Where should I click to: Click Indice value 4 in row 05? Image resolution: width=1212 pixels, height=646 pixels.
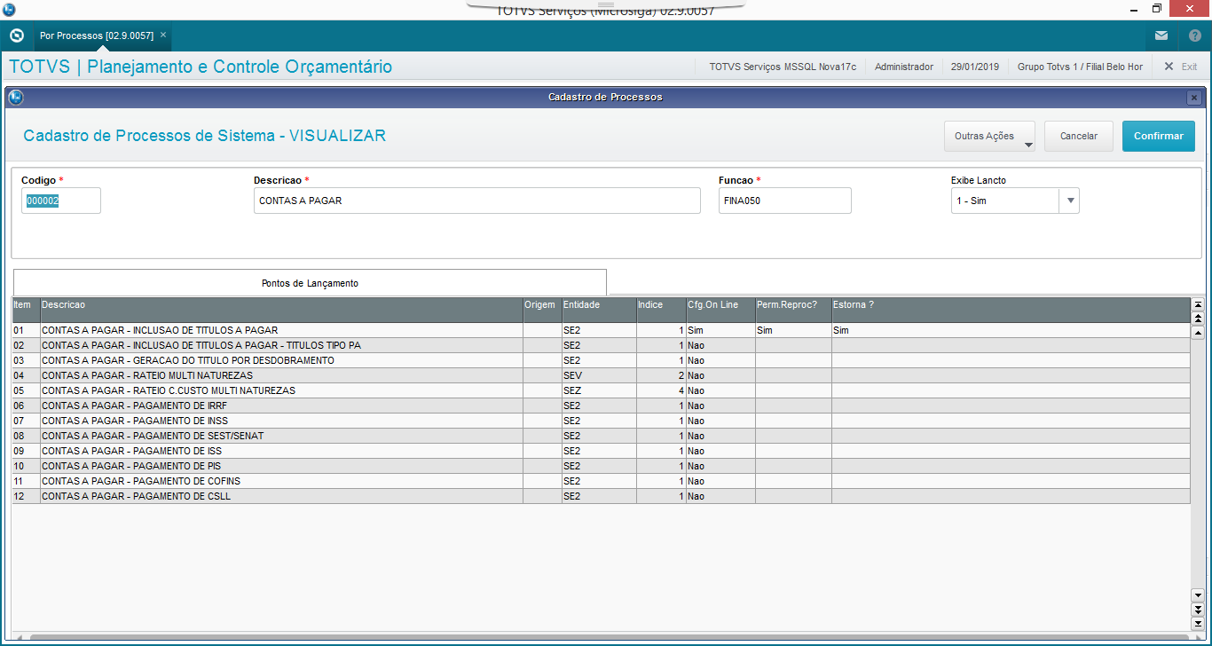coord(661,390)
